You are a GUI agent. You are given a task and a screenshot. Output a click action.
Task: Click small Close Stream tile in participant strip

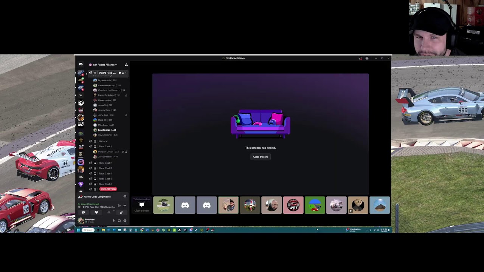(x=142, y=205)
